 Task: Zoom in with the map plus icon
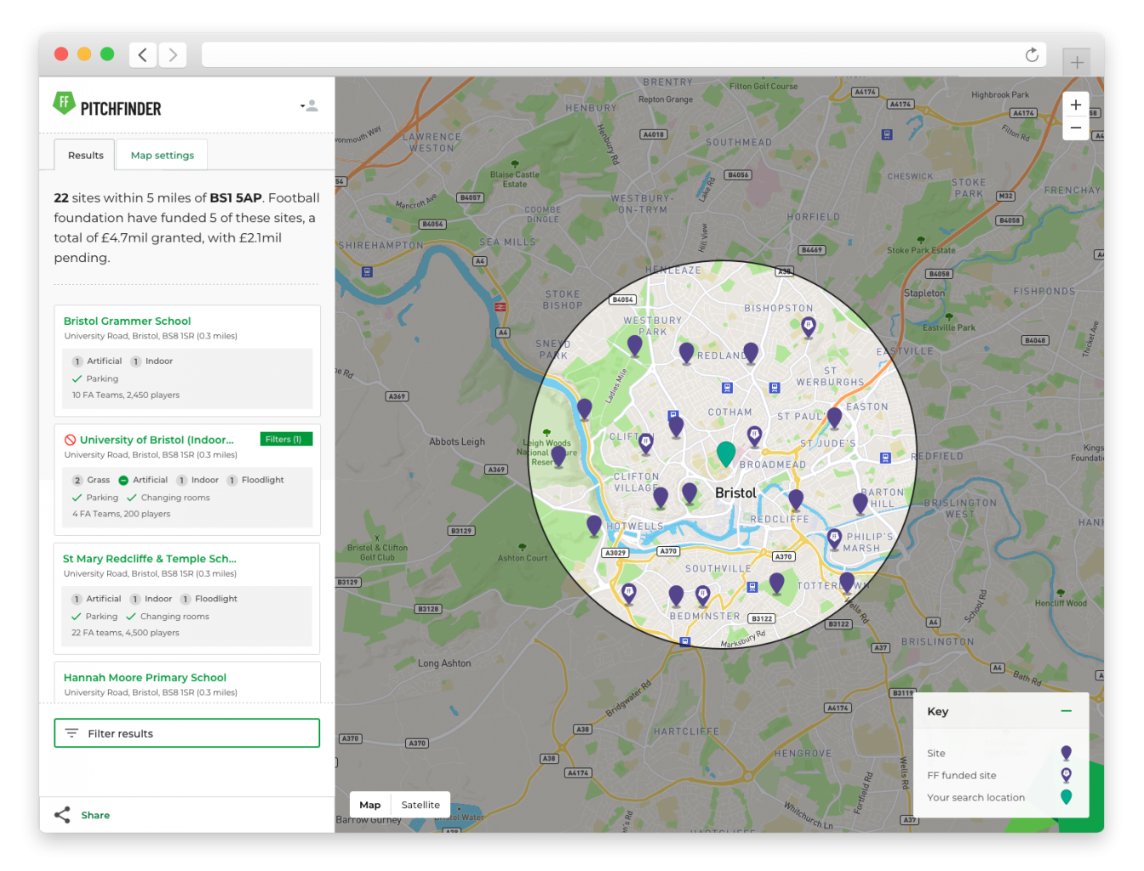1076,104
